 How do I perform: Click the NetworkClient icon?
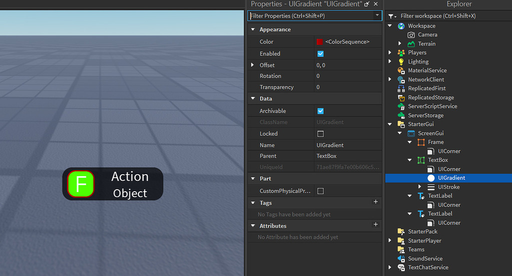pyautogui.click(x=401, y=79)
